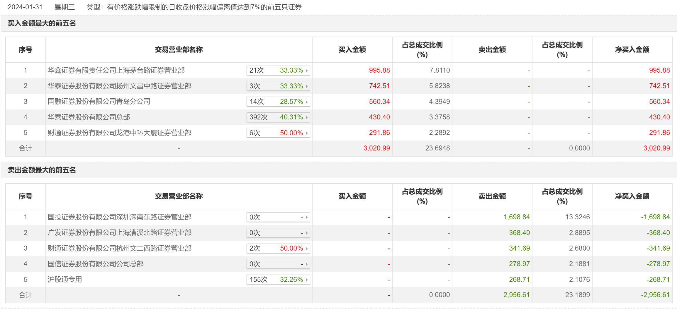Open 国投证券深圳深南东路证券营业部 link
677x310 pixels.
120,217
